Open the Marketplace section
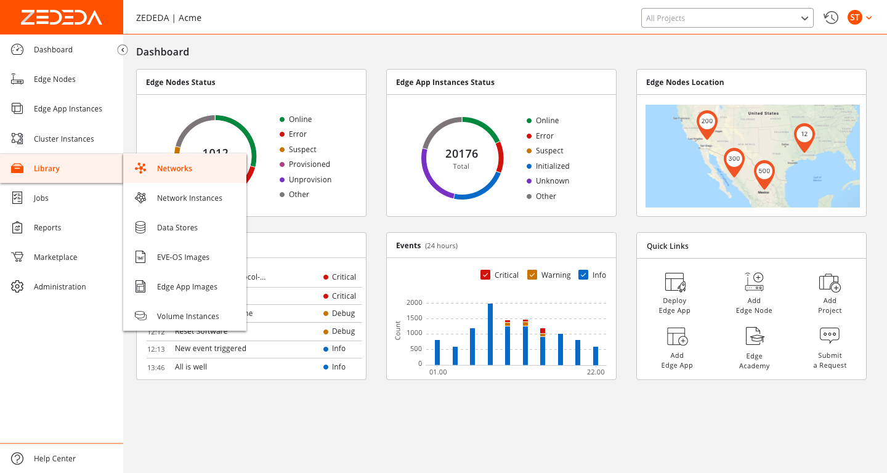This screenshot has height=473, width=887. [56, 257]
